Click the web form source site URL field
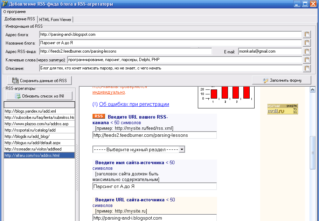 tap(154, 217)
